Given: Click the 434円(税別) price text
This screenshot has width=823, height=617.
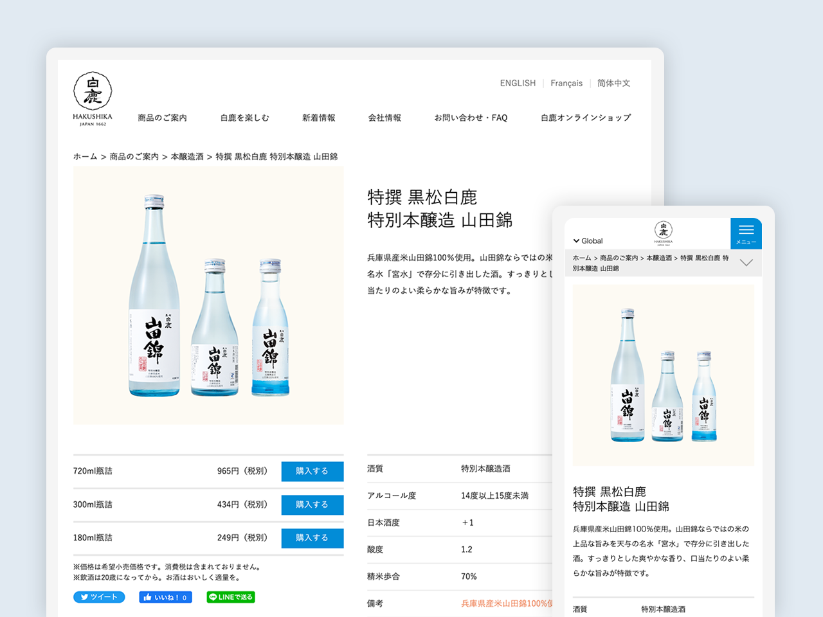Looking at the screenshot, I should pos(242,505).
